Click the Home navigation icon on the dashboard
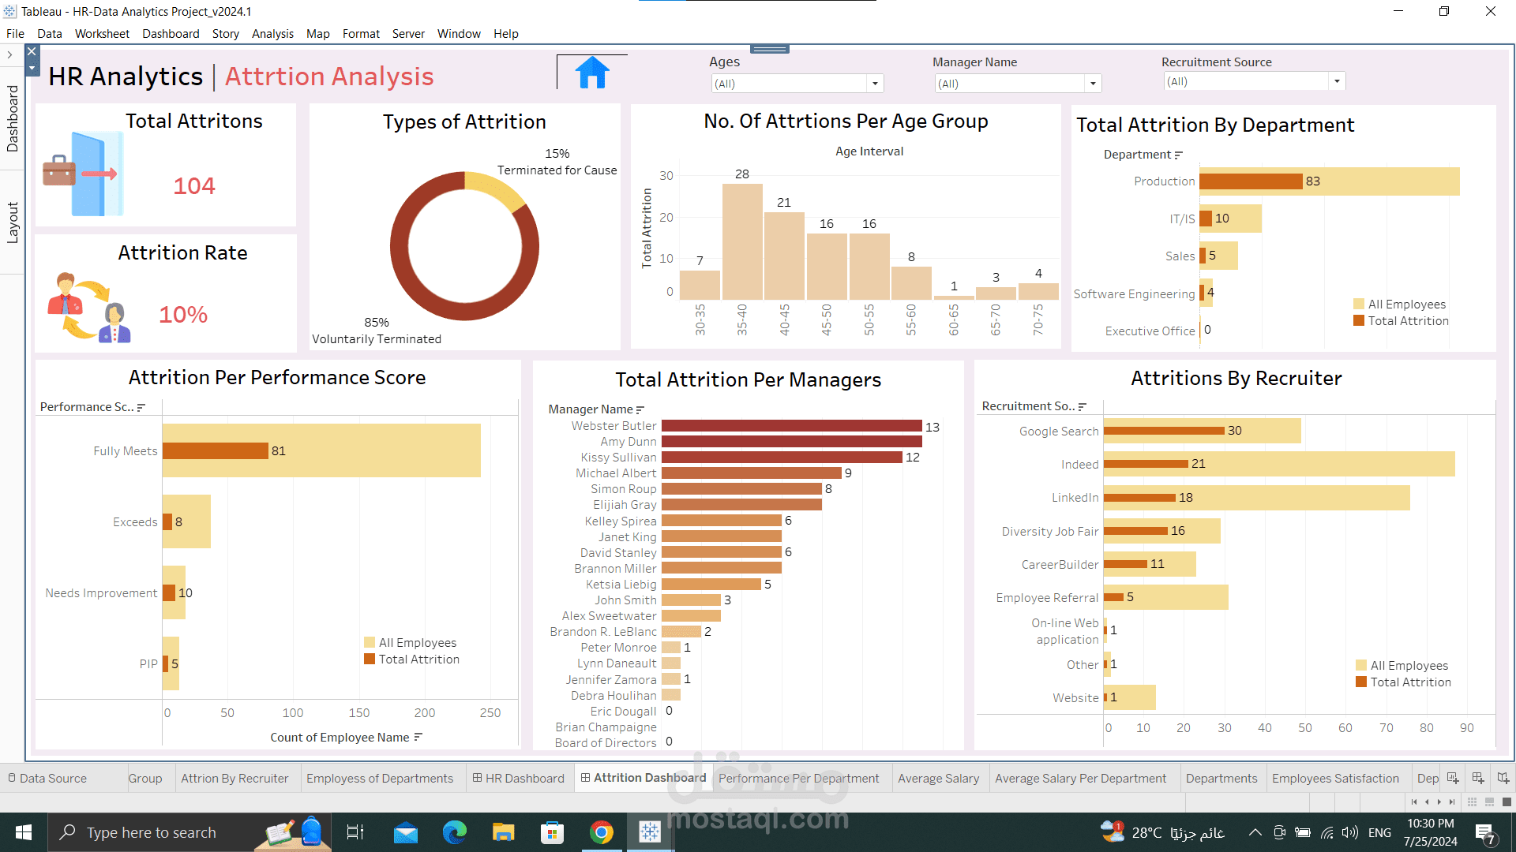 coord(591,72)
